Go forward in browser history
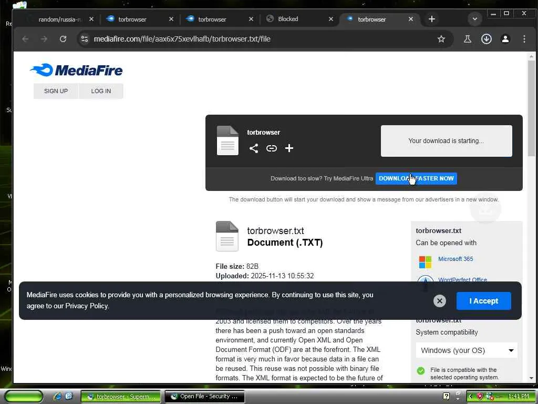538x404 pixels. tap(44, 39)
